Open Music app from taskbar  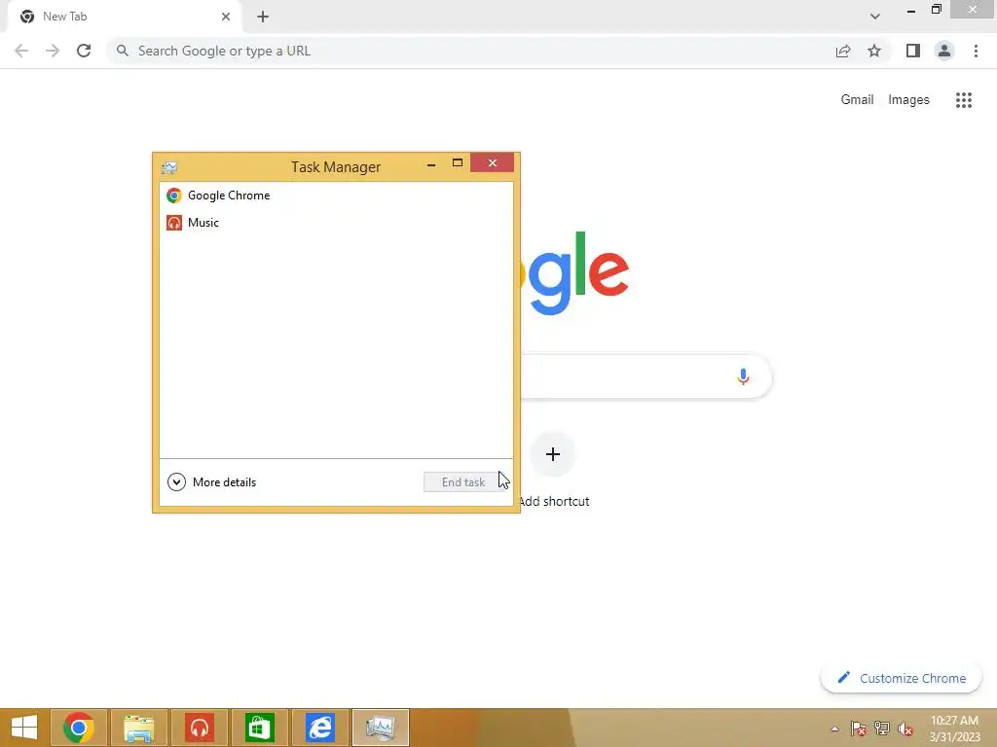point(199,728)
